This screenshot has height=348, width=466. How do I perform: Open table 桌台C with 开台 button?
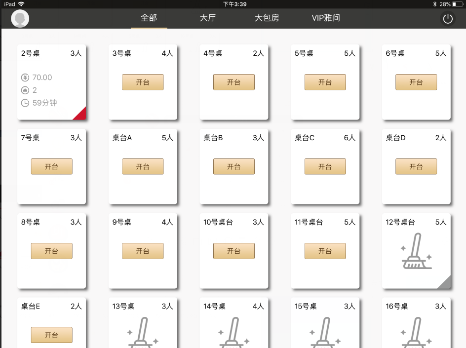tap(325, 166)
